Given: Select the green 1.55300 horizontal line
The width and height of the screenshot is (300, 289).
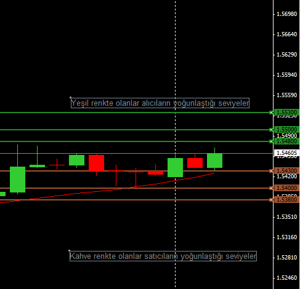Looking at the screenshot, I should click(x=136, y=113).
